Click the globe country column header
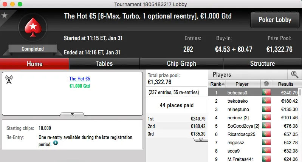The width and height of the screenshot is (302, 162). coord(266,84)
